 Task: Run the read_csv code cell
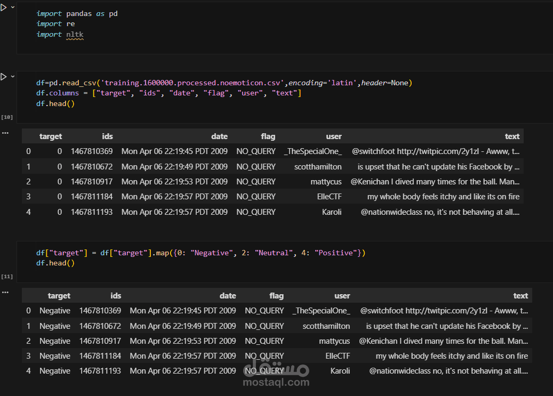pyautogui.click(x=3, y=77)
